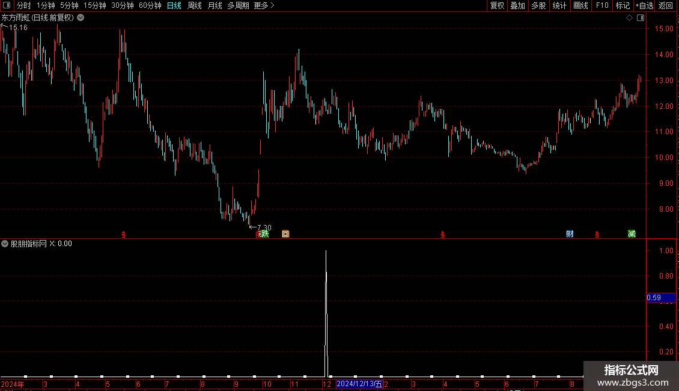This screenshot has width=679, height=391.
Task: Select the 60分钟 period
Action: click(x=150, y=5)
